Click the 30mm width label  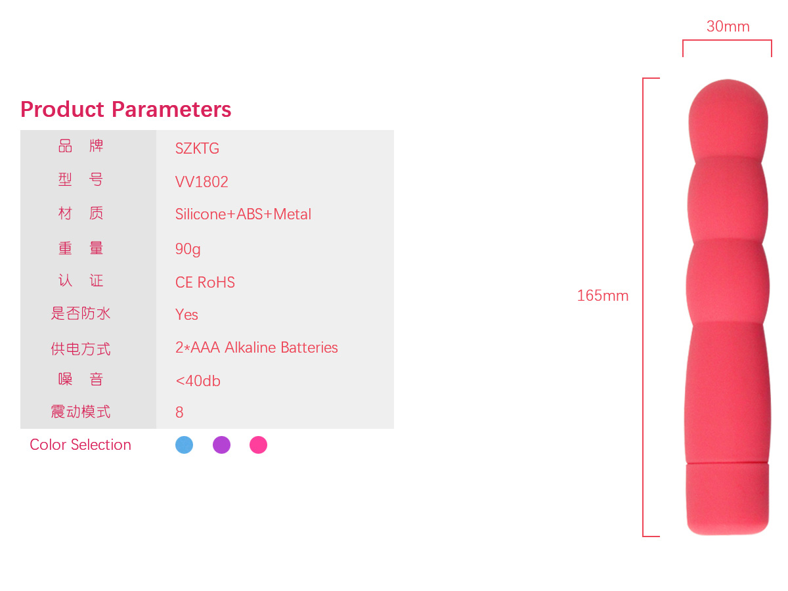pyautogui.click(x=728, y=27)
